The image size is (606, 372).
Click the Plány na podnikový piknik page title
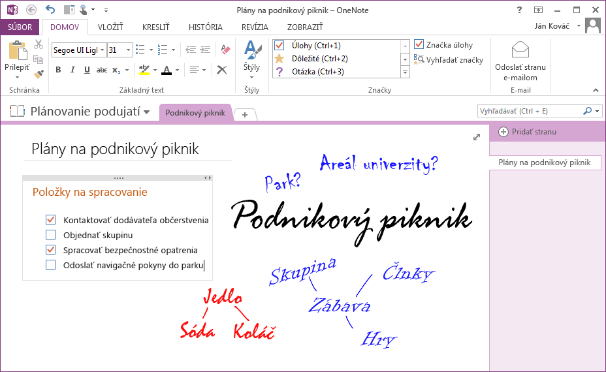[115, 149]
